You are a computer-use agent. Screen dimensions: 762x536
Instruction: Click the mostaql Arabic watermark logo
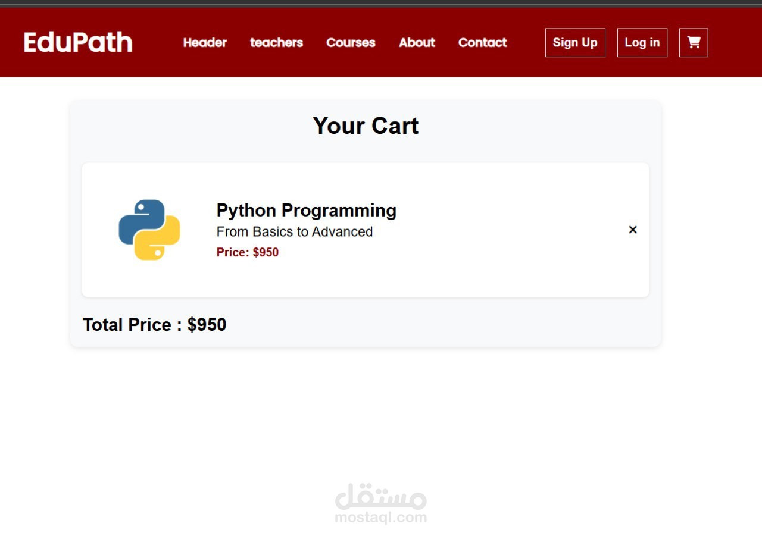click(x=381, y=497)
